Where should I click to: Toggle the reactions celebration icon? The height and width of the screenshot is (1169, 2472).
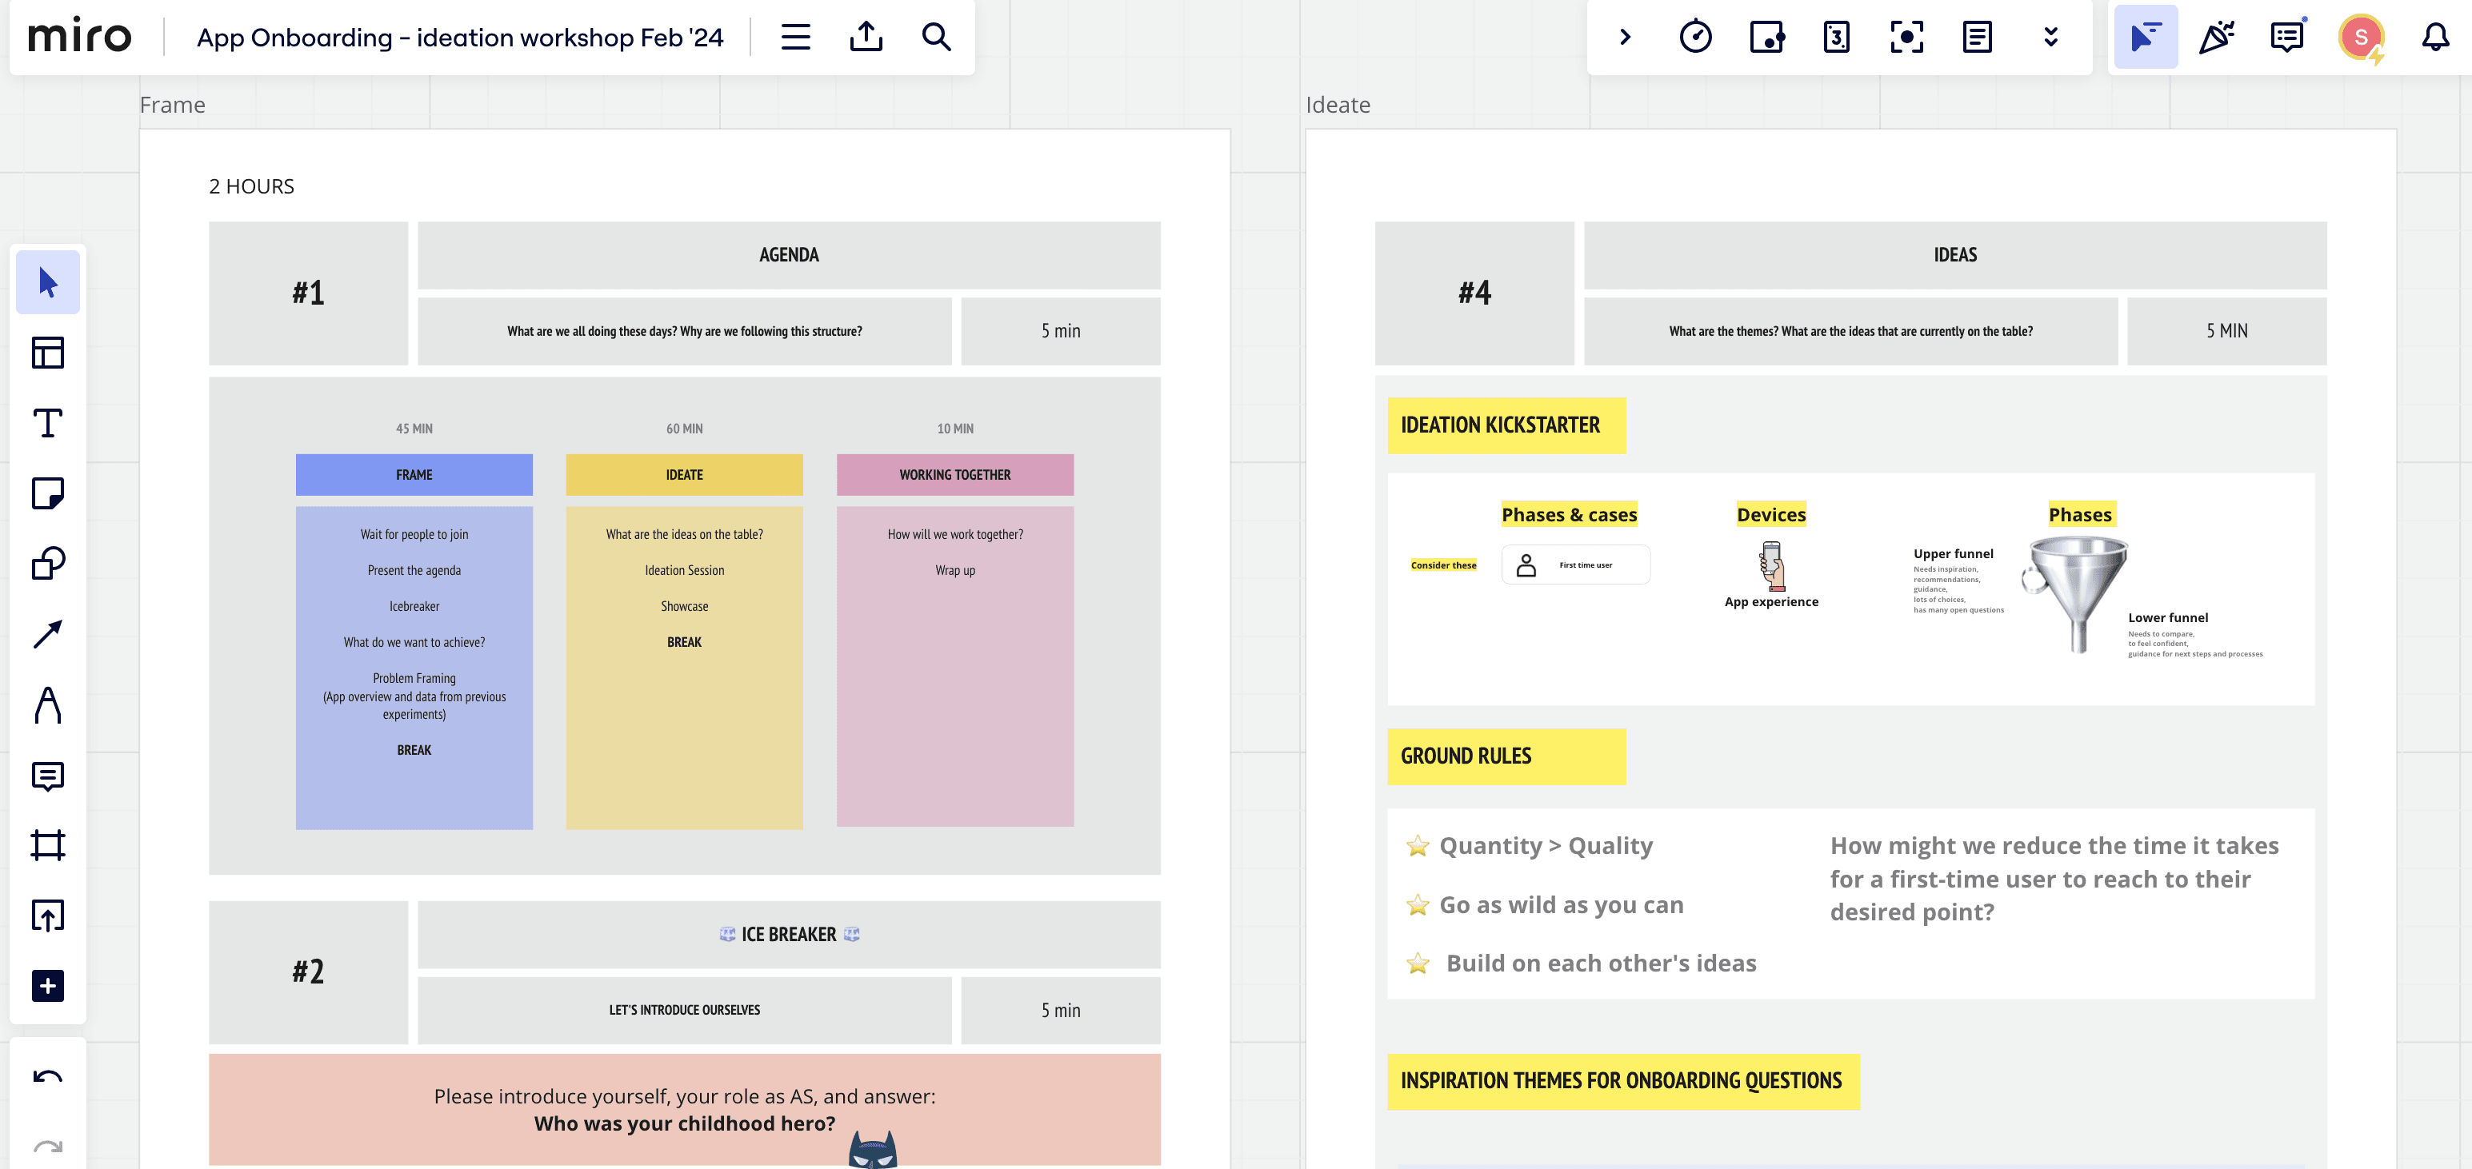(x=2216, y=38)
